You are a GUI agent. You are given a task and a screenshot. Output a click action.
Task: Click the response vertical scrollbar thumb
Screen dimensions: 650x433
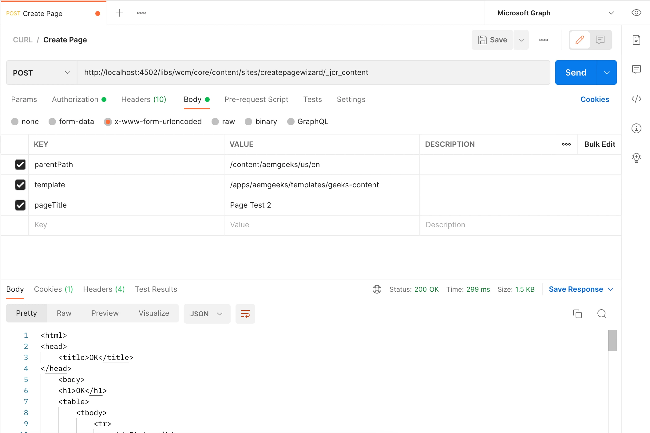point(612,340)
